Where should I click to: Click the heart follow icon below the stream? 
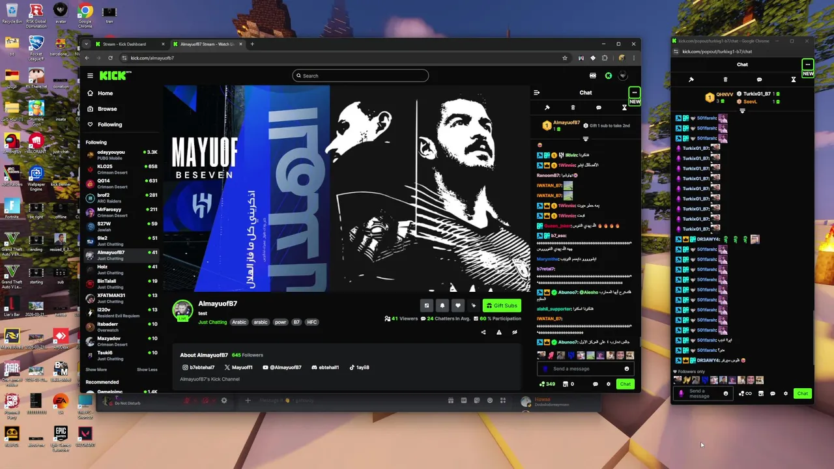tap(457, 306)
